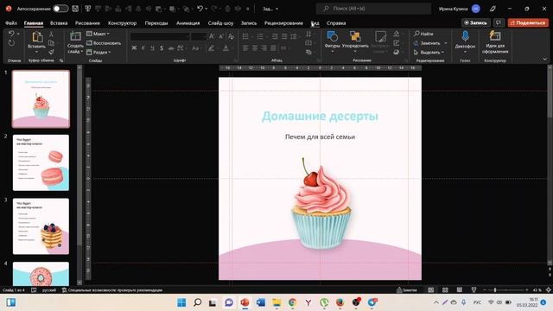This screenshot has width=553, height=311.
Task: Switch to the Конструктор tab
Action: [122, 23]
